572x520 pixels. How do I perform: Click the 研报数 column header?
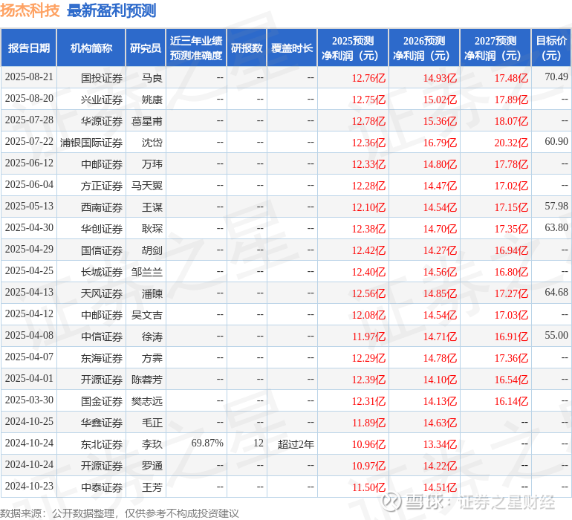click(x=247, y=48)
